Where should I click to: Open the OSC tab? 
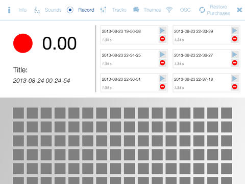[185, 10]
